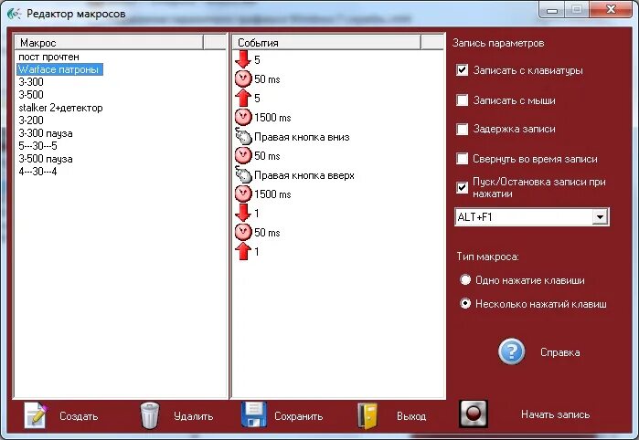Select macro 5---30---5
This screenshot has width=639, height=440.
point(37,146)
